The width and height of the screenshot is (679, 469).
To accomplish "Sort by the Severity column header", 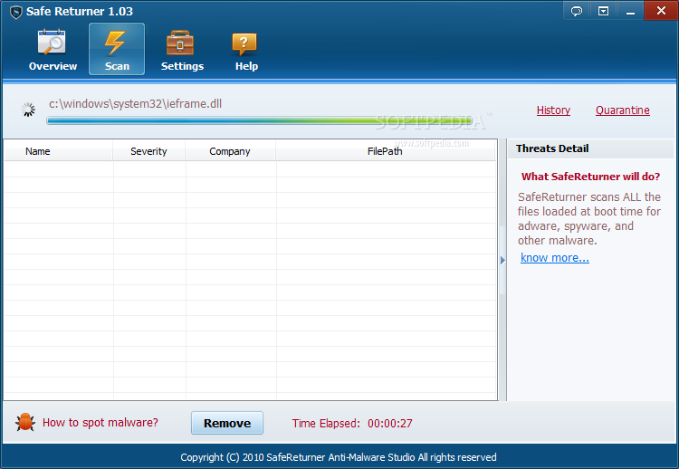I will (149, 151).
